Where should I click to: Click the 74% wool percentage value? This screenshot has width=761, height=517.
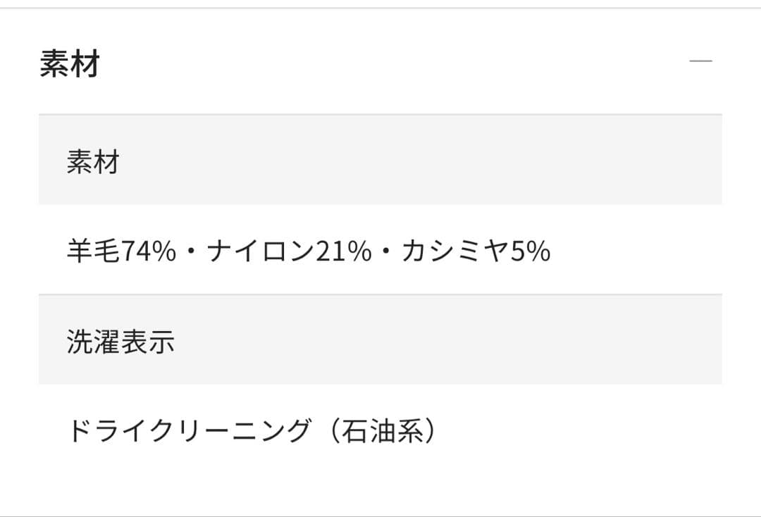(x=149, y=251)
